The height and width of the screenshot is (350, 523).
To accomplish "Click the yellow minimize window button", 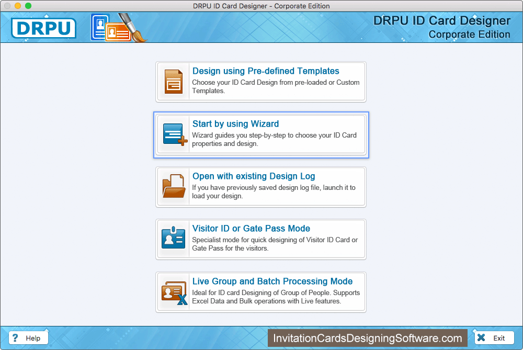I will [x=18, y=6].
